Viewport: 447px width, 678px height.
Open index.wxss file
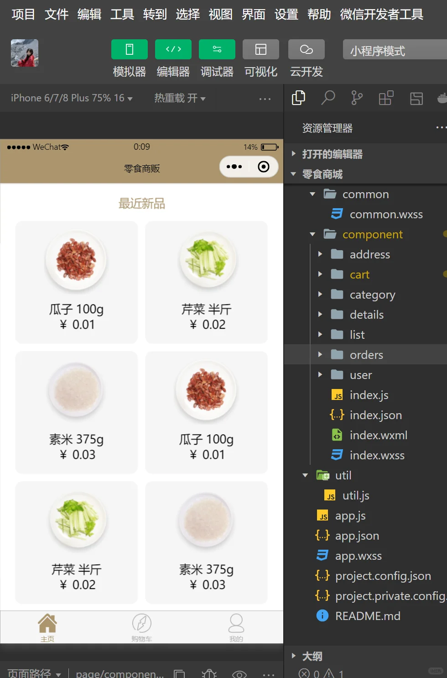[x=365, y=455]
